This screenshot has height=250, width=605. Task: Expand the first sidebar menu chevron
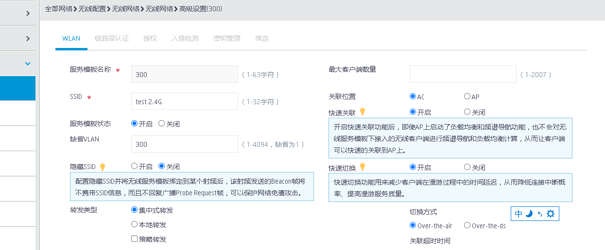(x=28, y=14)
